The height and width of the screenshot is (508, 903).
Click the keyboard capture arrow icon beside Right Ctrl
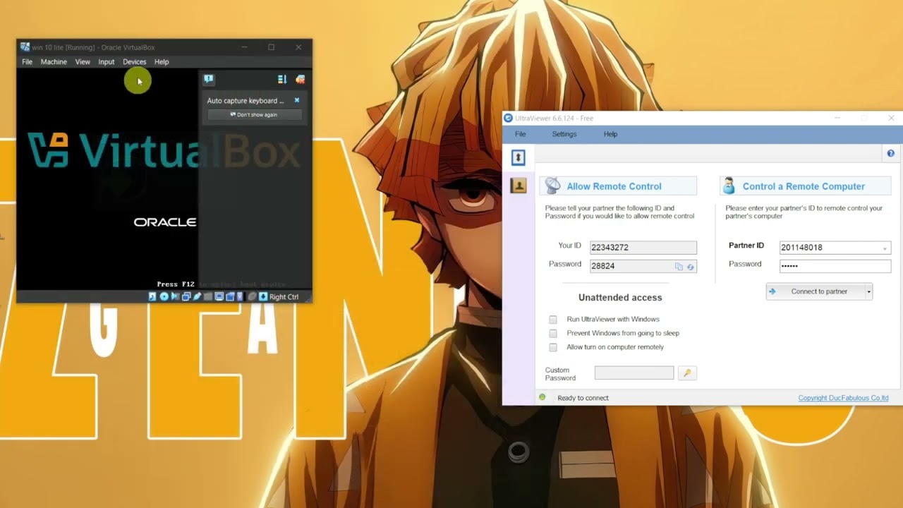point(263,296)
